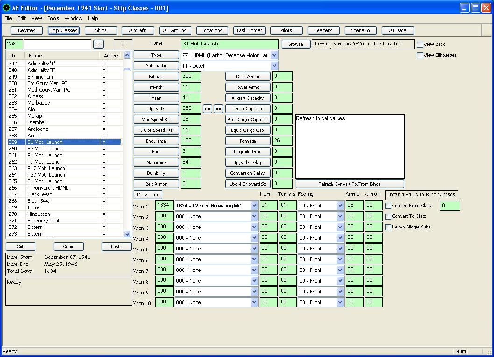Click the Paste button
This screenshot has width=494, height=357.
coord(116,247)
